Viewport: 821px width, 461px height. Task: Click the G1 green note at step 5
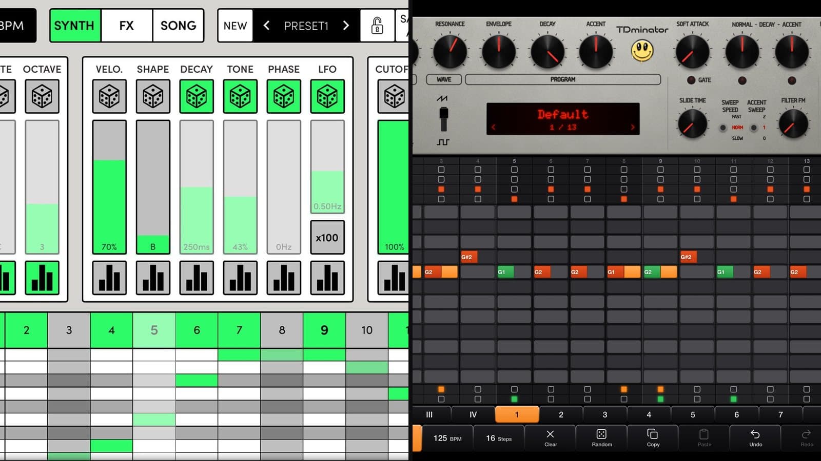pyautogui.click(x=506, y=272)
